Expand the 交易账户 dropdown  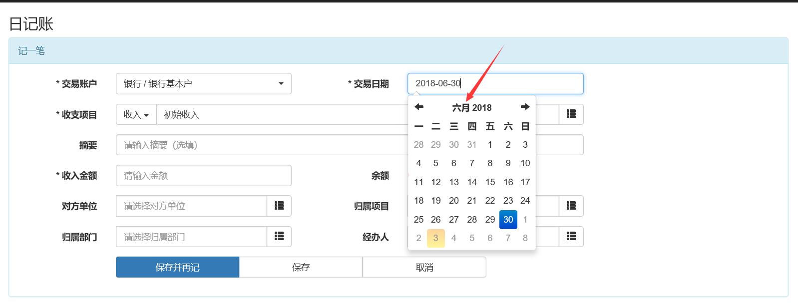203,84
